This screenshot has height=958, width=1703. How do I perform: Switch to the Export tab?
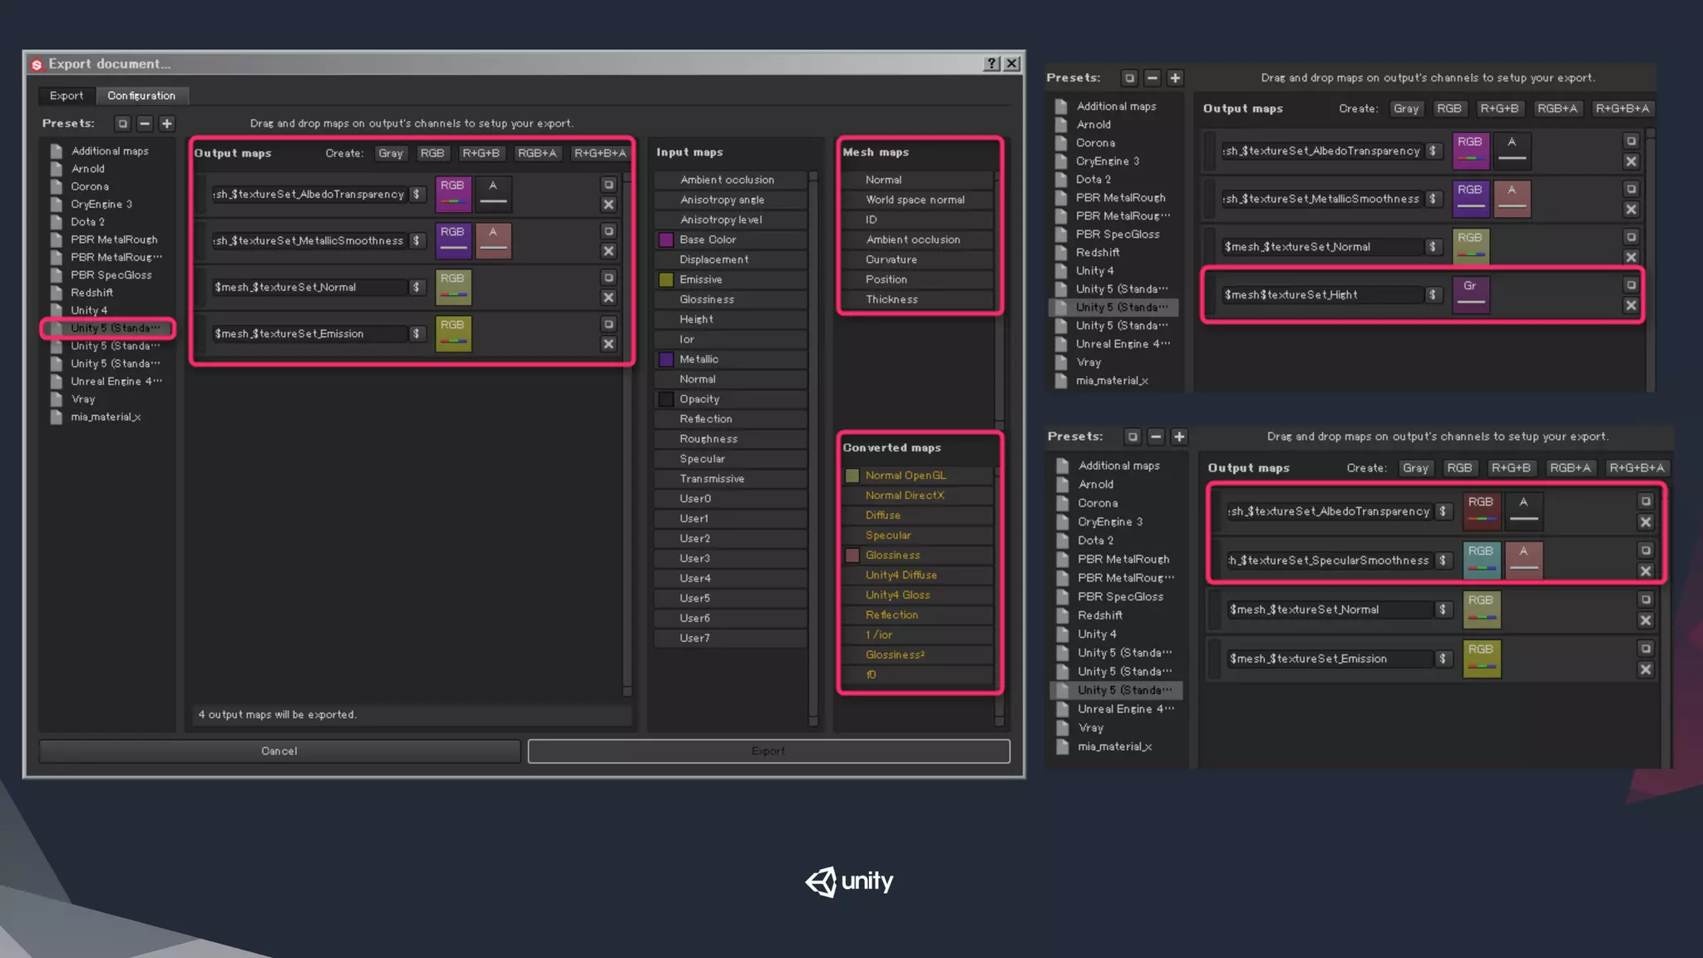(x=67, y=96)
